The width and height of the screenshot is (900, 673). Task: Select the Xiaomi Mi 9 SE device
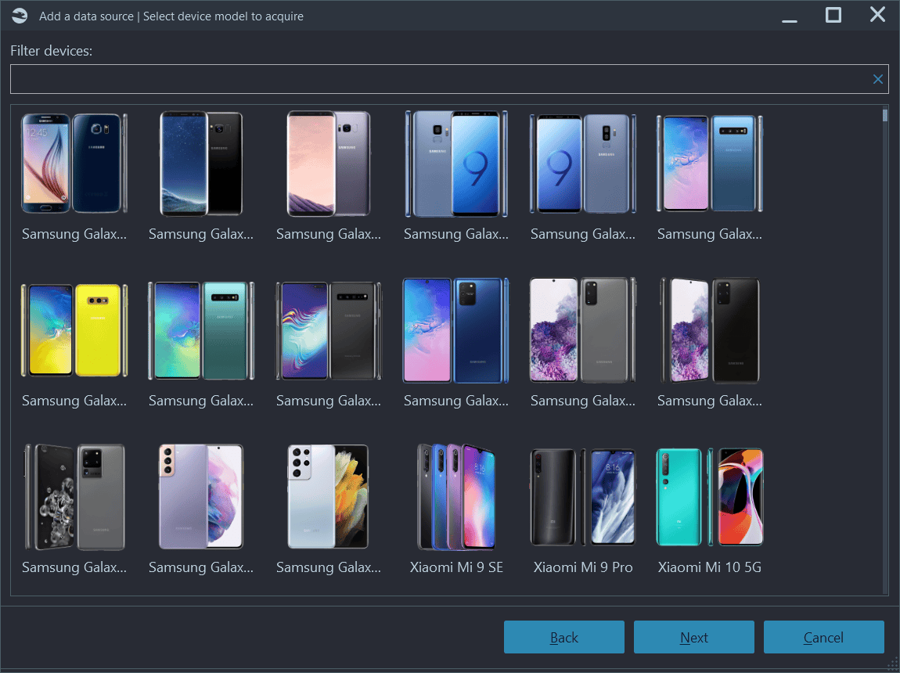[455, 509]
